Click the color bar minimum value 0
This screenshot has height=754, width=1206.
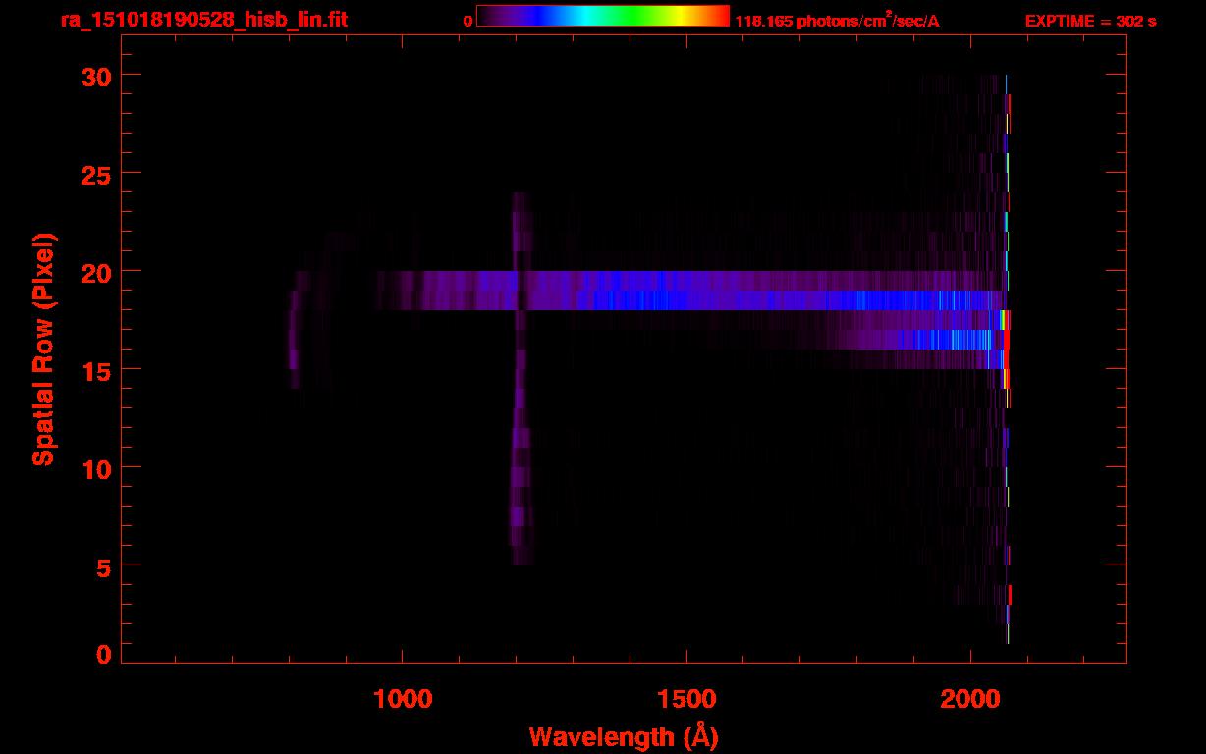467,21
